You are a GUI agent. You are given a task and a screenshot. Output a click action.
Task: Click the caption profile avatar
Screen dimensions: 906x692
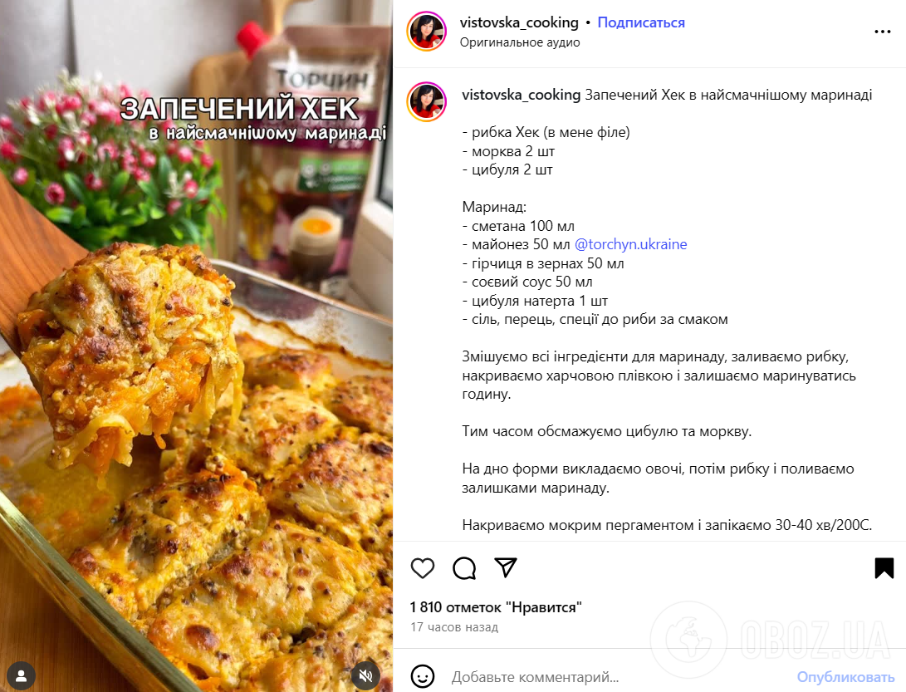tap(427, 101)
